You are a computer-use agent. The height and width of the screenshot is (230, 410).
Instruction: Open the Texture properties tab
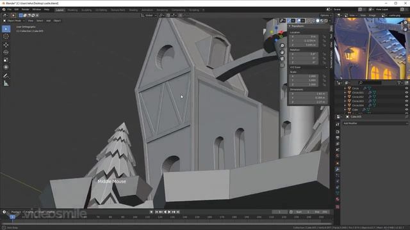338,207
